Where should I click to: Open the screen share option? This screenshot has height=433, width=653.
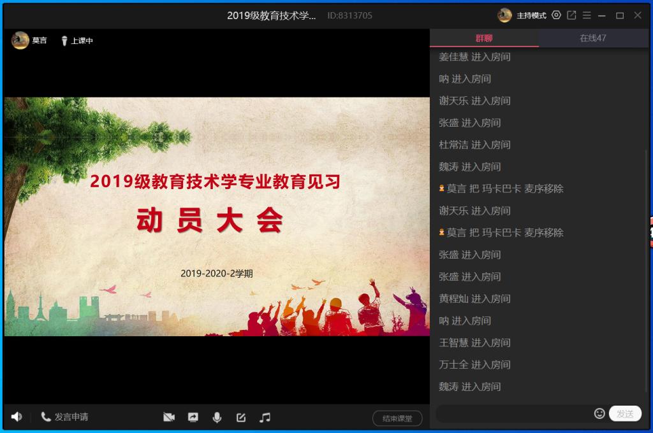[193, 418]
